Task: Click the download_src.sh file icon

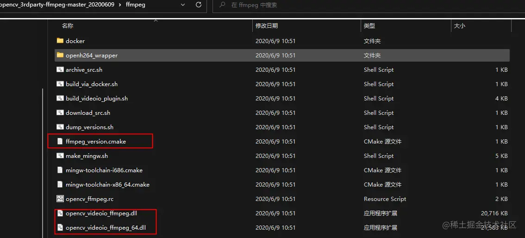Action: [60, 113]
